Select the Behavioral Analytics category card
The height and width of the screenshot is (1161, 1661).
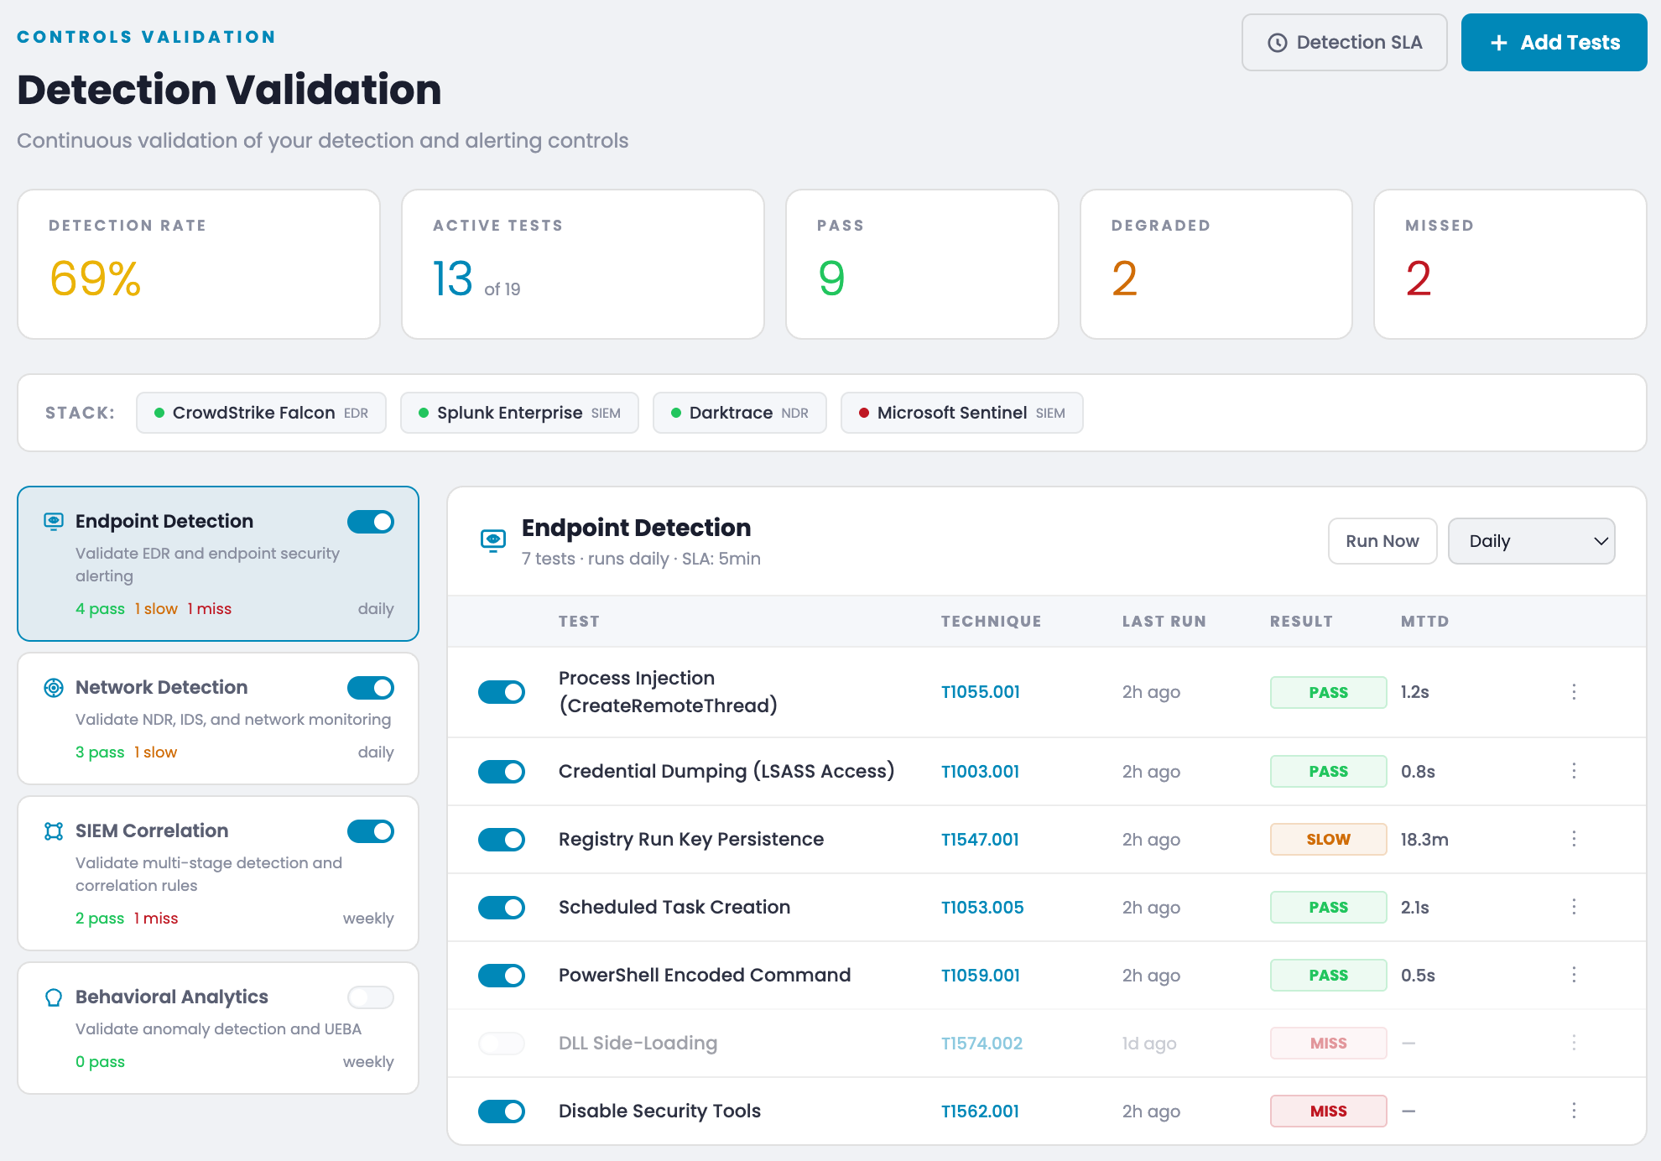pyautogui.click(x=218, y=1028)
